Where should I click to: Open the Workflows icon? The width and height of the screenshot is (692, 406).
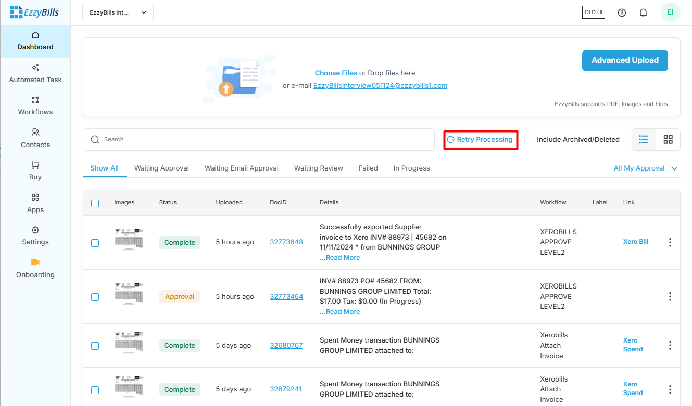[x=35, y=100]
